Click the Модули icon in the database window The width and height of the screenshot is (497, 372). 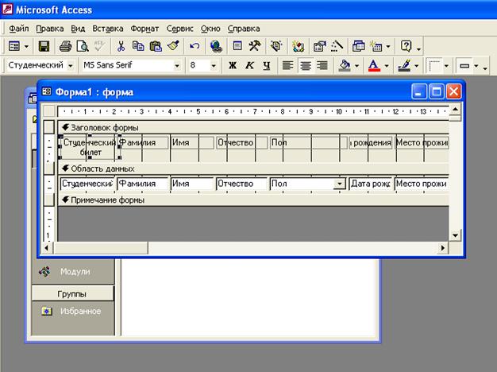tap(44, 271)
